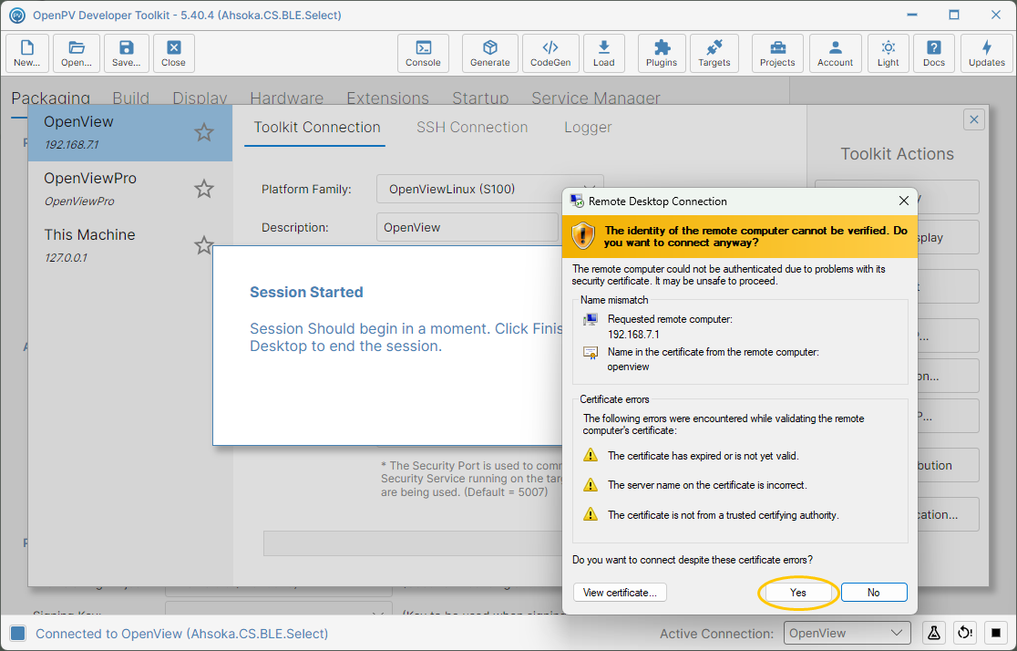This screenshot has width=1017, height=651.
Task: Open the Active Connection dropdown
Action: coord(847,633)
